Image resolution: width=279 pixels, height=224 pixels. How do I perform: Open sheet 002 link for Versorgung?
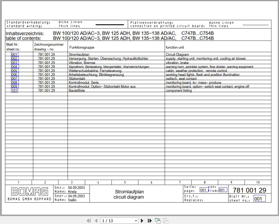point(15,59)
